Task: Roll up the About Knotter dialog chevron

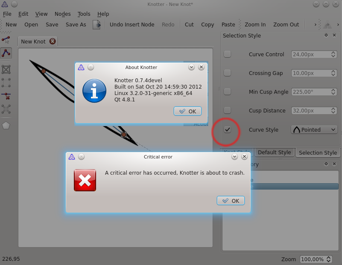Action: pos(191,67)
